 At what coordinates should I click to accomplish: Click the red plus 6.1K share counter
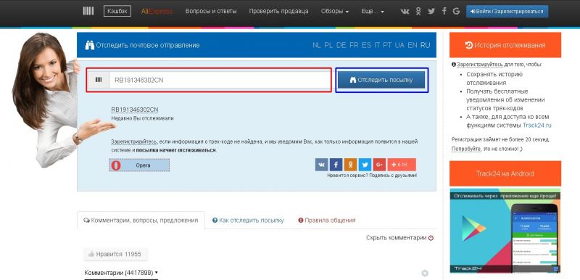point(402,165)
